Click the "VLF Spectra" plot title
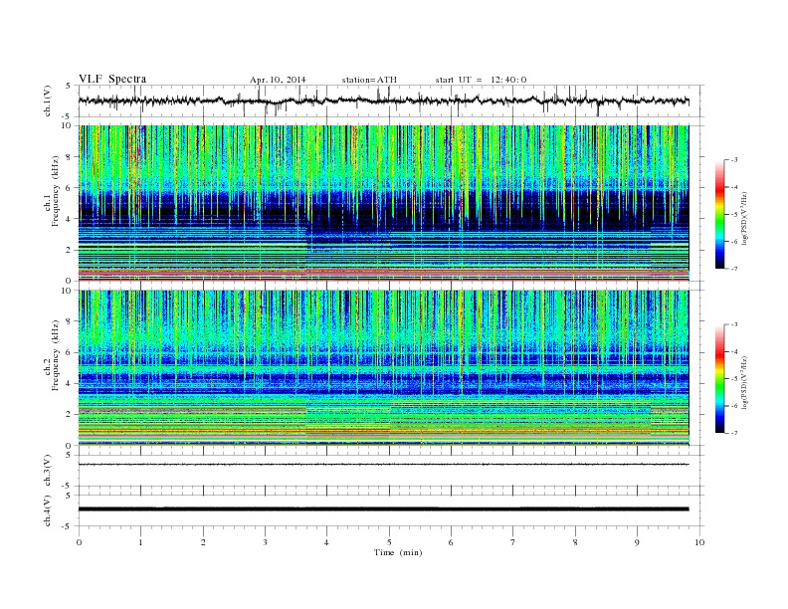This screenshot has width=788, height=609. tap(112, 80)
